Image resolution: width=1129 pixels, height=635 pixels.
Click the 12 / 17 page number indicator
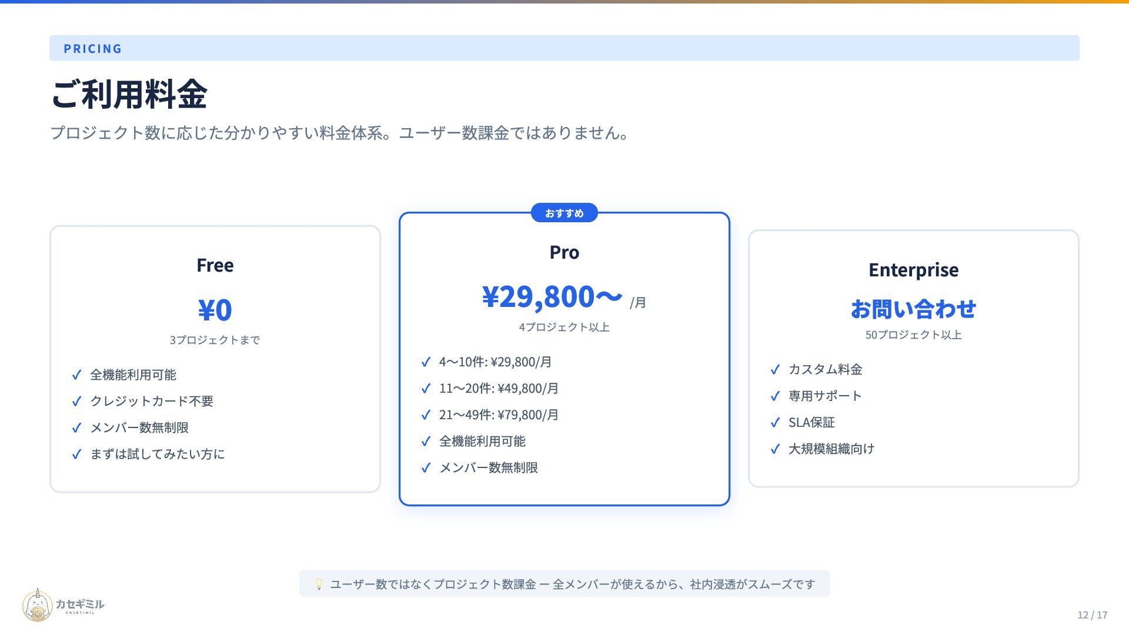pos(1092,615)
